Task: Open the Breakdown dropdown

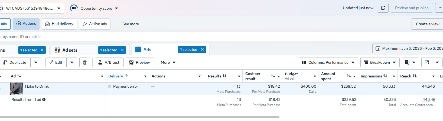Action: pos(380,62)
